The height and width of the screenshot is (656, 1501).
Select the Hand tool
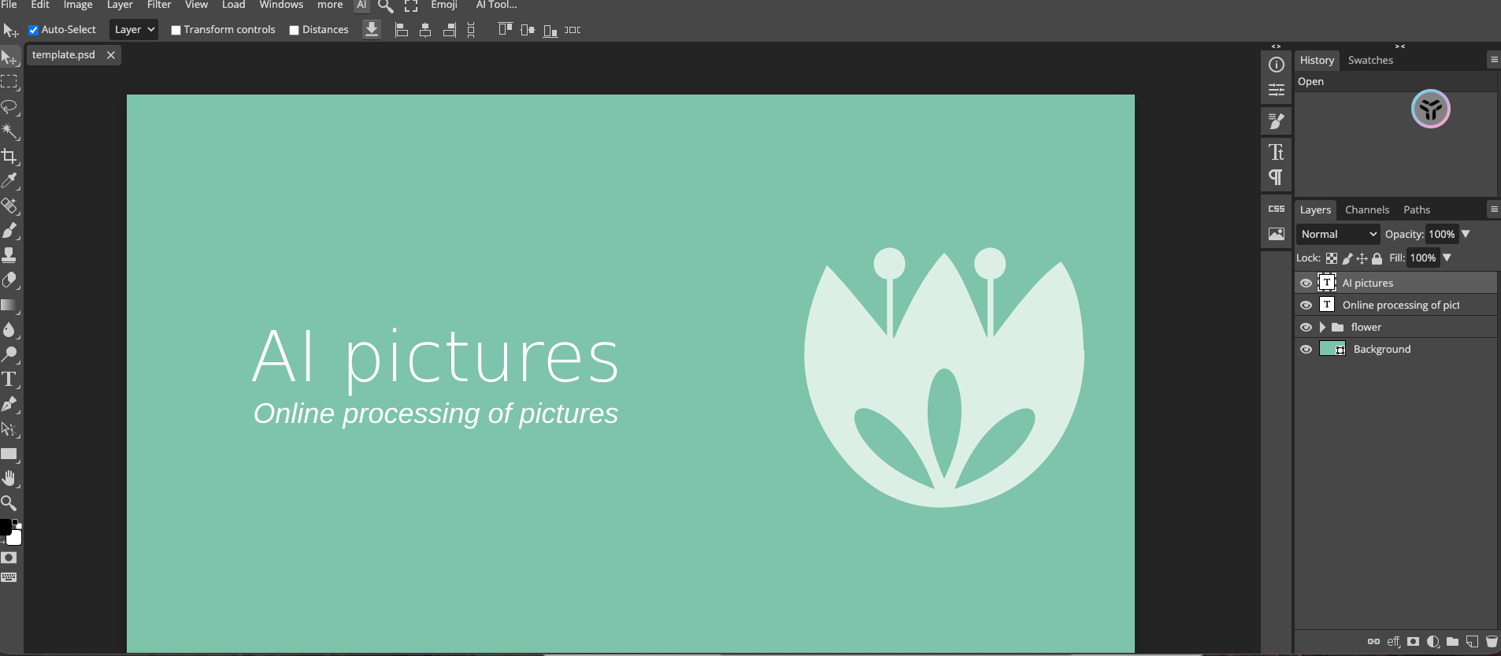(9, 478)
